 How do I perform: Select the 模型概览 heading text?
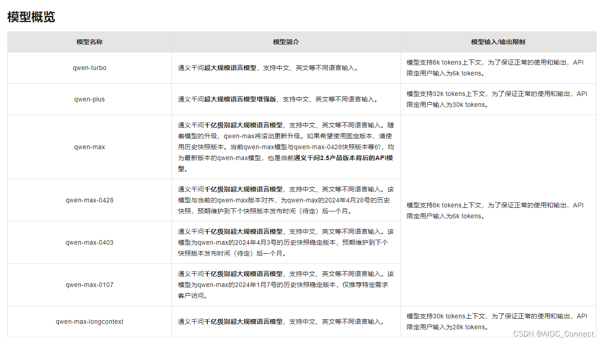tap(31, 17)
